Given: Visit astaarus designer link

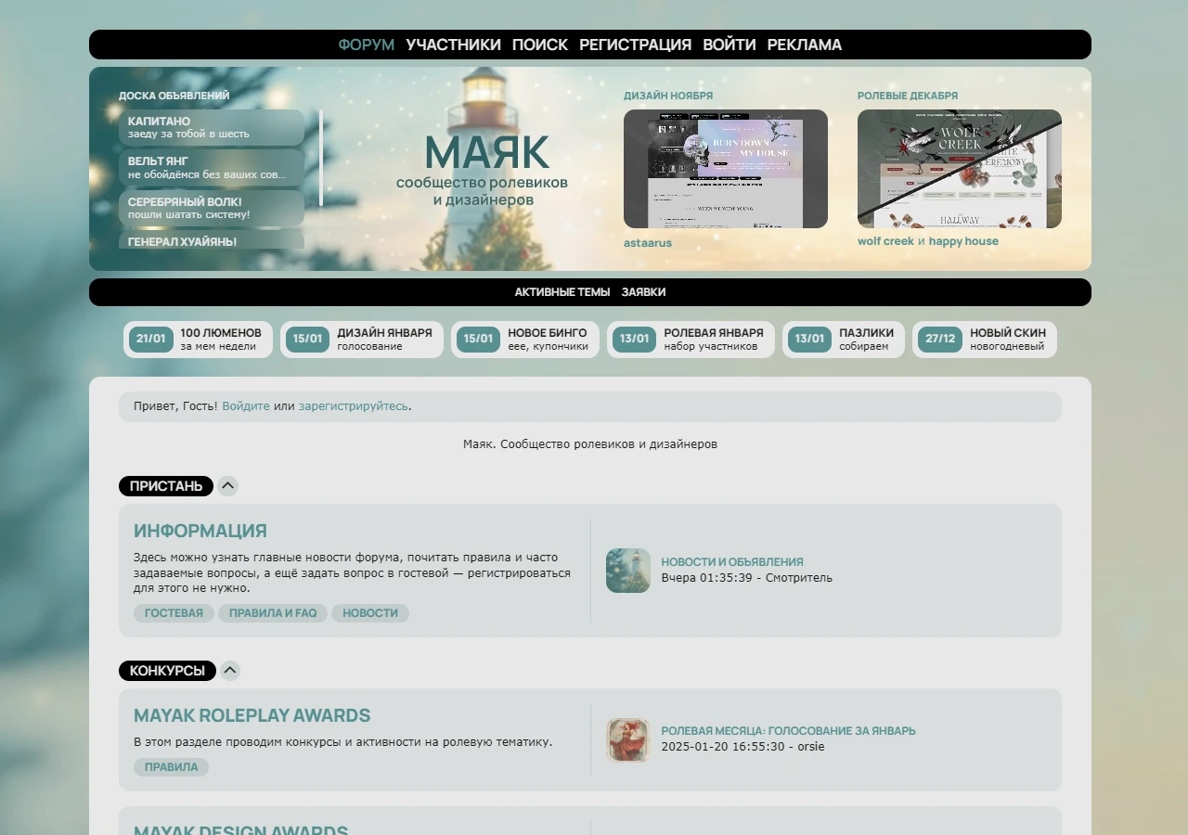Looking at the screenshot, I should coord(648,243).
